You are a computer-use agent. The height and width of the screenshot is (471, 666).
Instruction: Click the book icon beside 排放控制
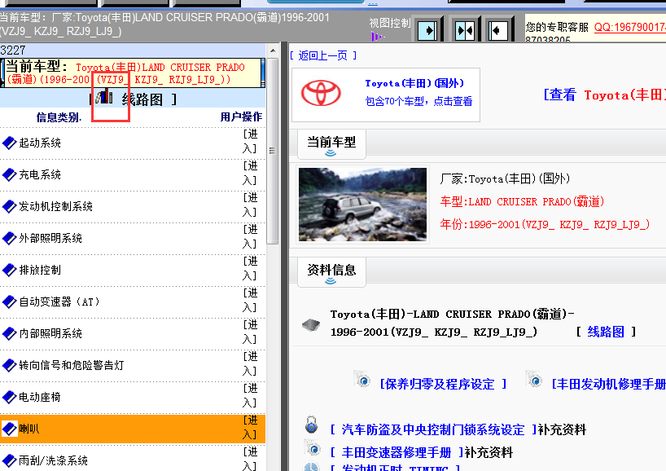click(9, 271)
